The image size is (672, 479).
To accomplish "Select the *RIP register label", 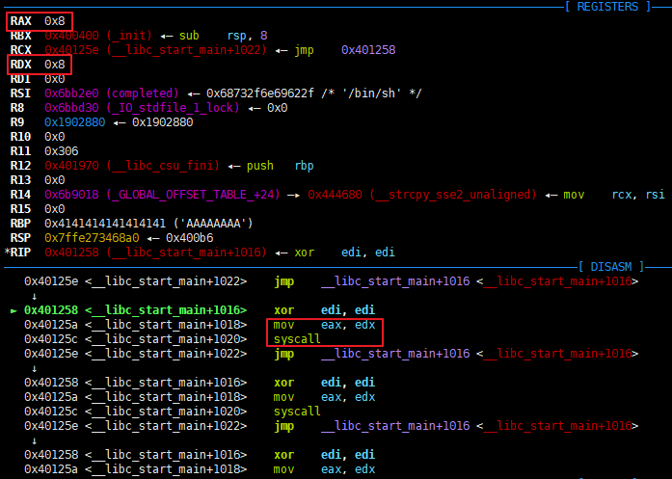I will (x=18, y=253).
